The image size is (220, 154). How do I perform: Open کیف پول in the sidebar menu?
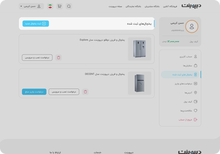pyautogui.click(x=180, y=102)
